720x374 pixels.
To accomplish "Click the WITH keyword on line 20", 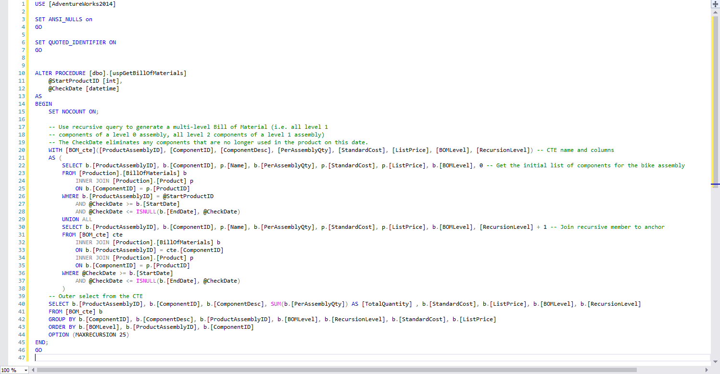I will (55, 150).
